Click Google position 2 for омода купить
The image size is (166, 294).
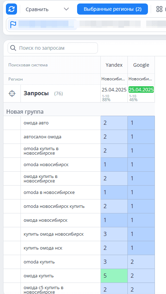pyautogui.click(x=141, y=276)
